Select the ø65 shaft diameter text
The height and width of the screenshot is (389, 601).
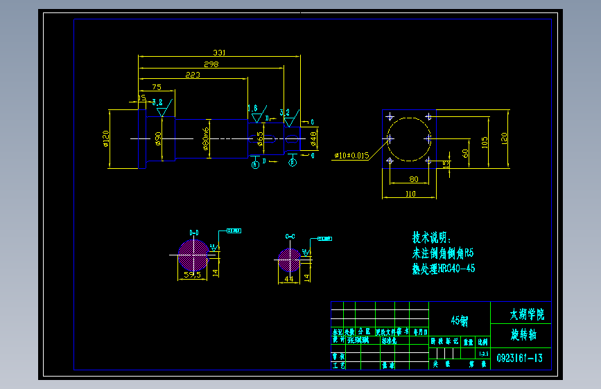tap(260, 139)
